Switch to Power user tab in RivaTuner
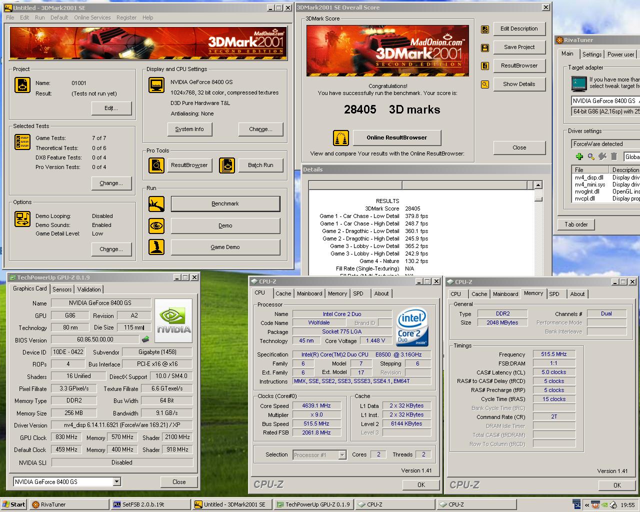The image size is (640, 512). [620, 54]
